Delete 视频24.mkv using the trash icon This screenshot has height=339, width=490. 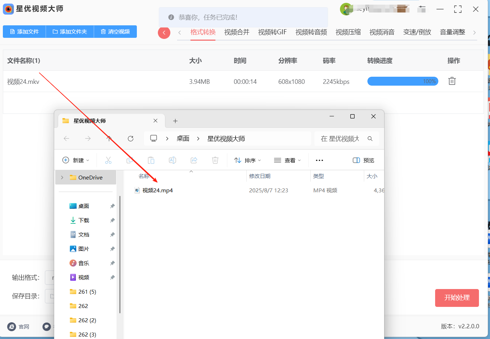point(452,81)
